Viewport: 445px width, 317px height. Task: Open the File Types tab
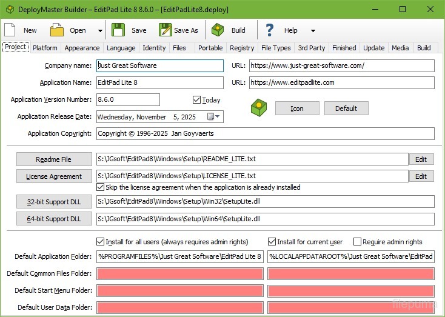pos(276,48)
